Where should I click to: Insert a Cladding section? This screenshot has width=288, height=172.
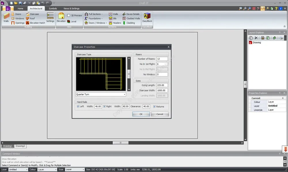pos(128,23)
